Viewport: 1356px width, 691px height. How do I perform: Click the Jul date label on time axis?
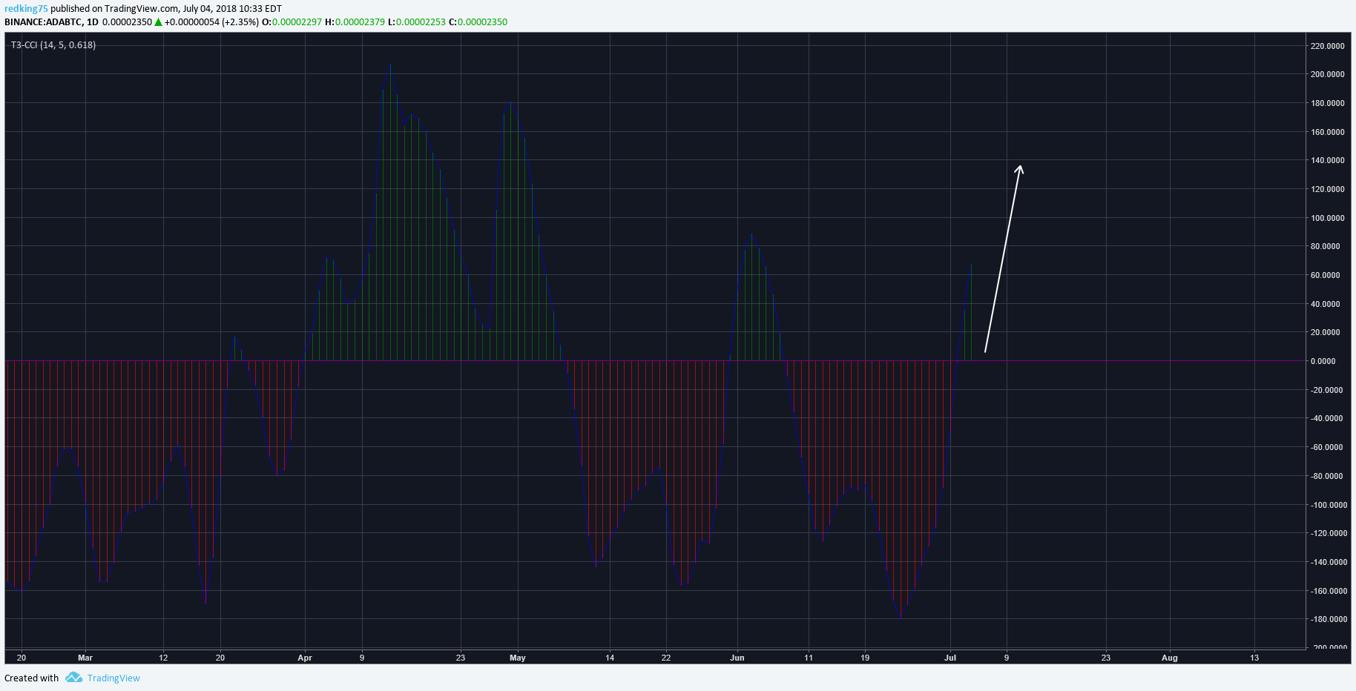(x=950, y=658)
